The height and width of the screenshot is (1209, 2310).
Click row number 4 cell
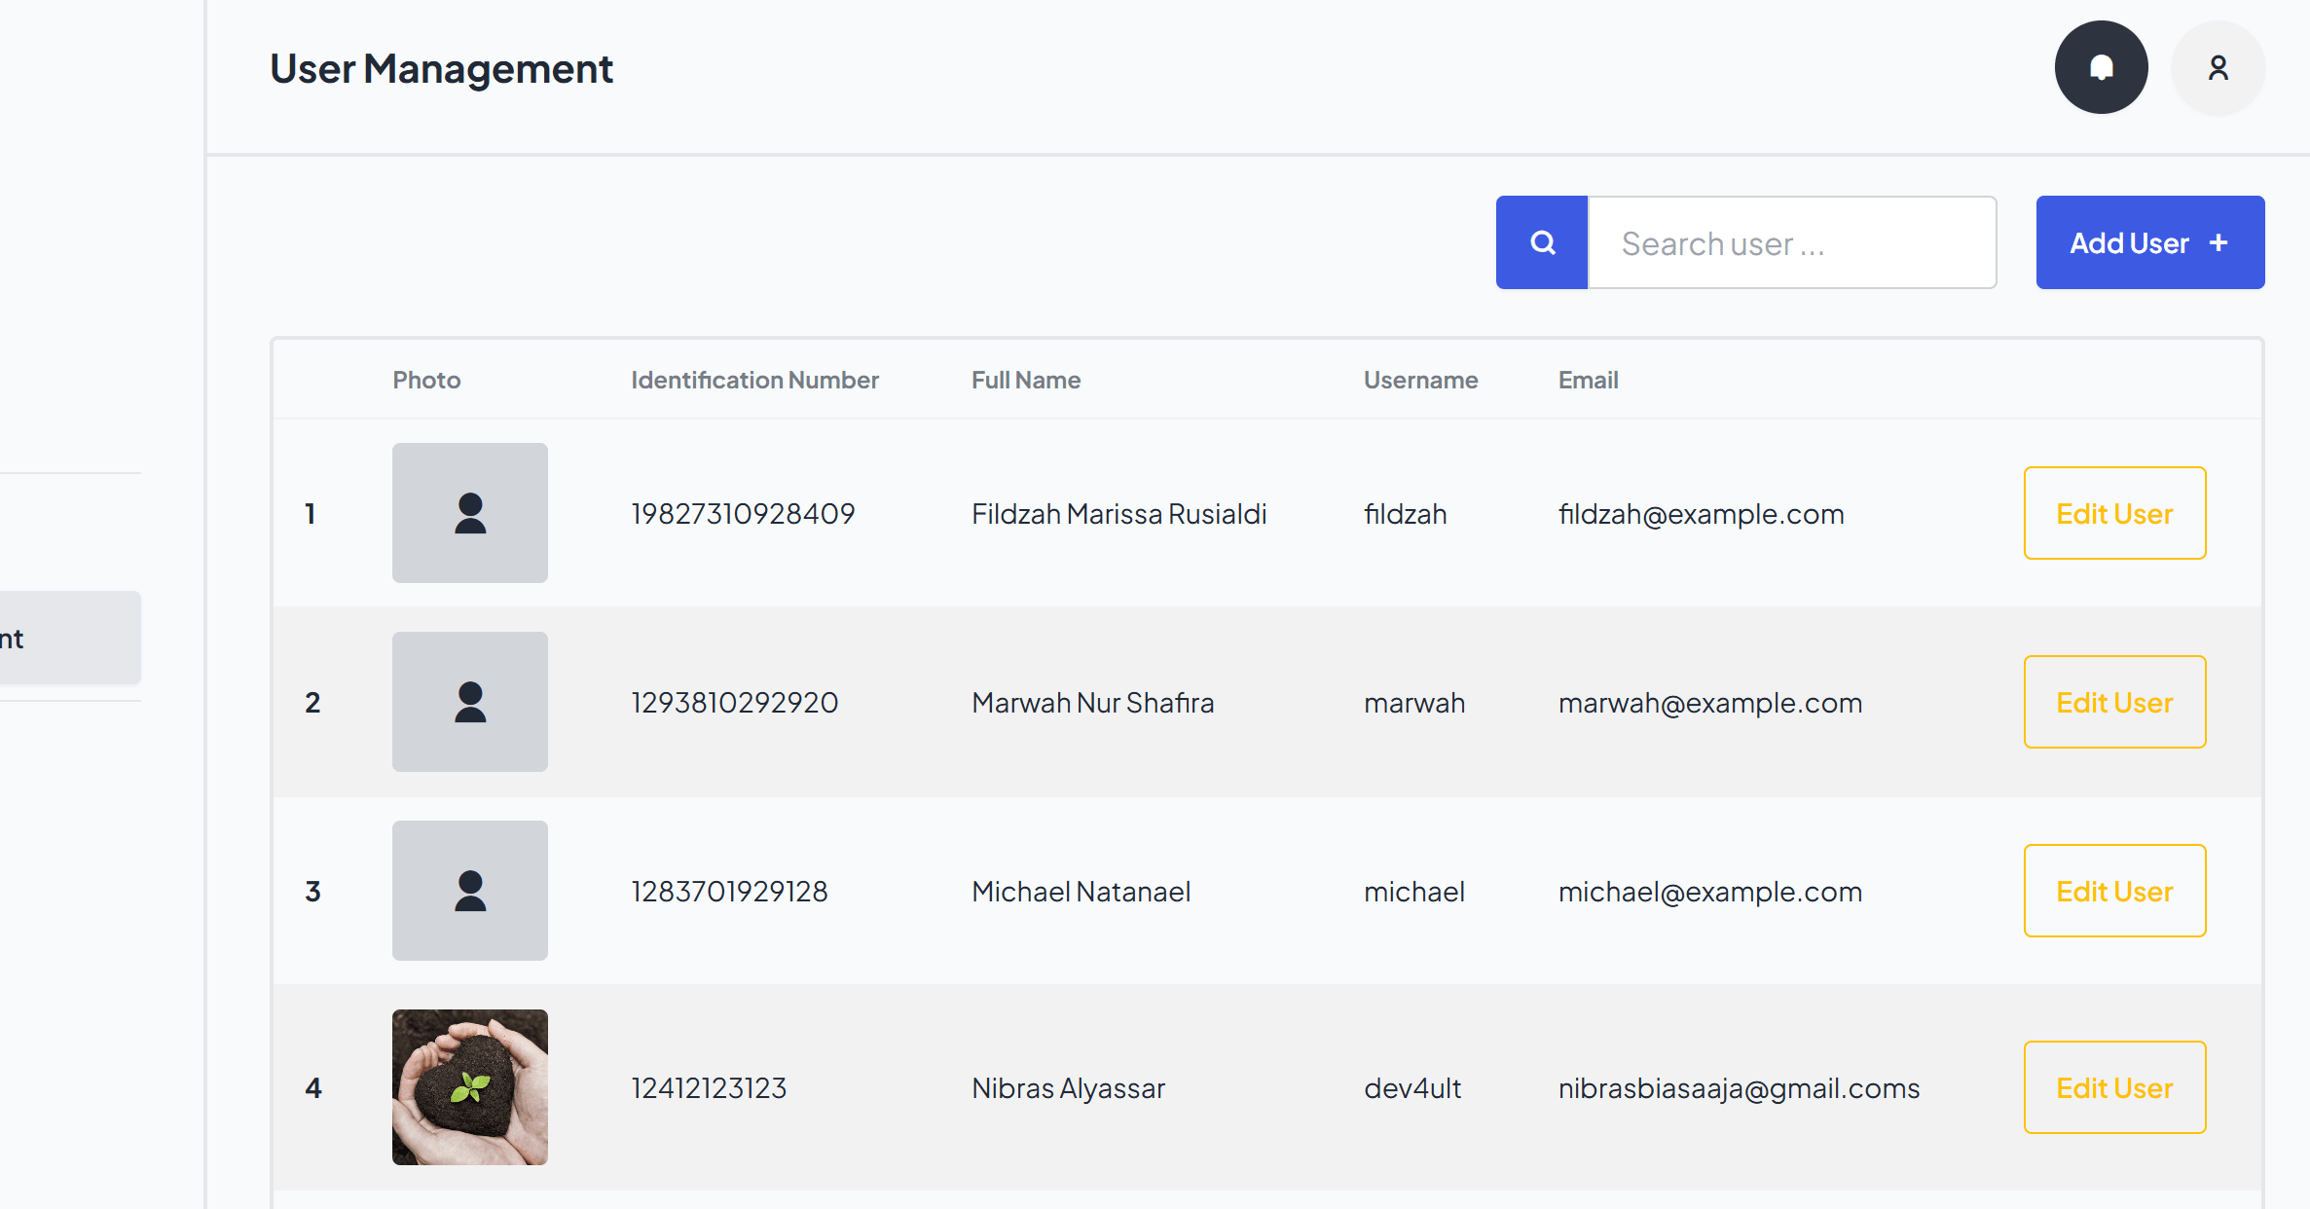313,1088
